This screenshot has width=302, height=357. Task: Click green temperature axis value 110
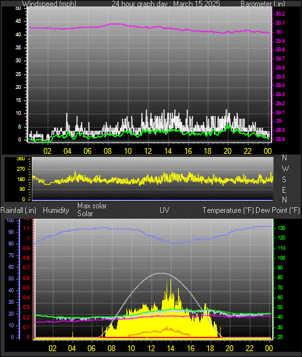[x=281, y=248]
